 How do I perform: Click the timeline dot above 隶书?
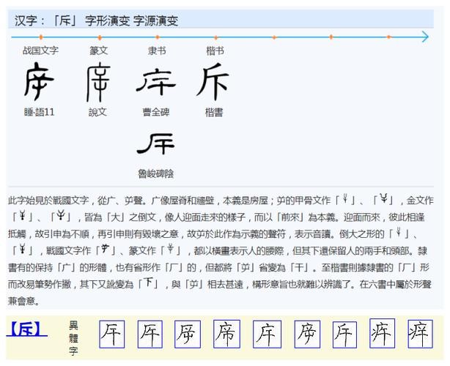158,37
